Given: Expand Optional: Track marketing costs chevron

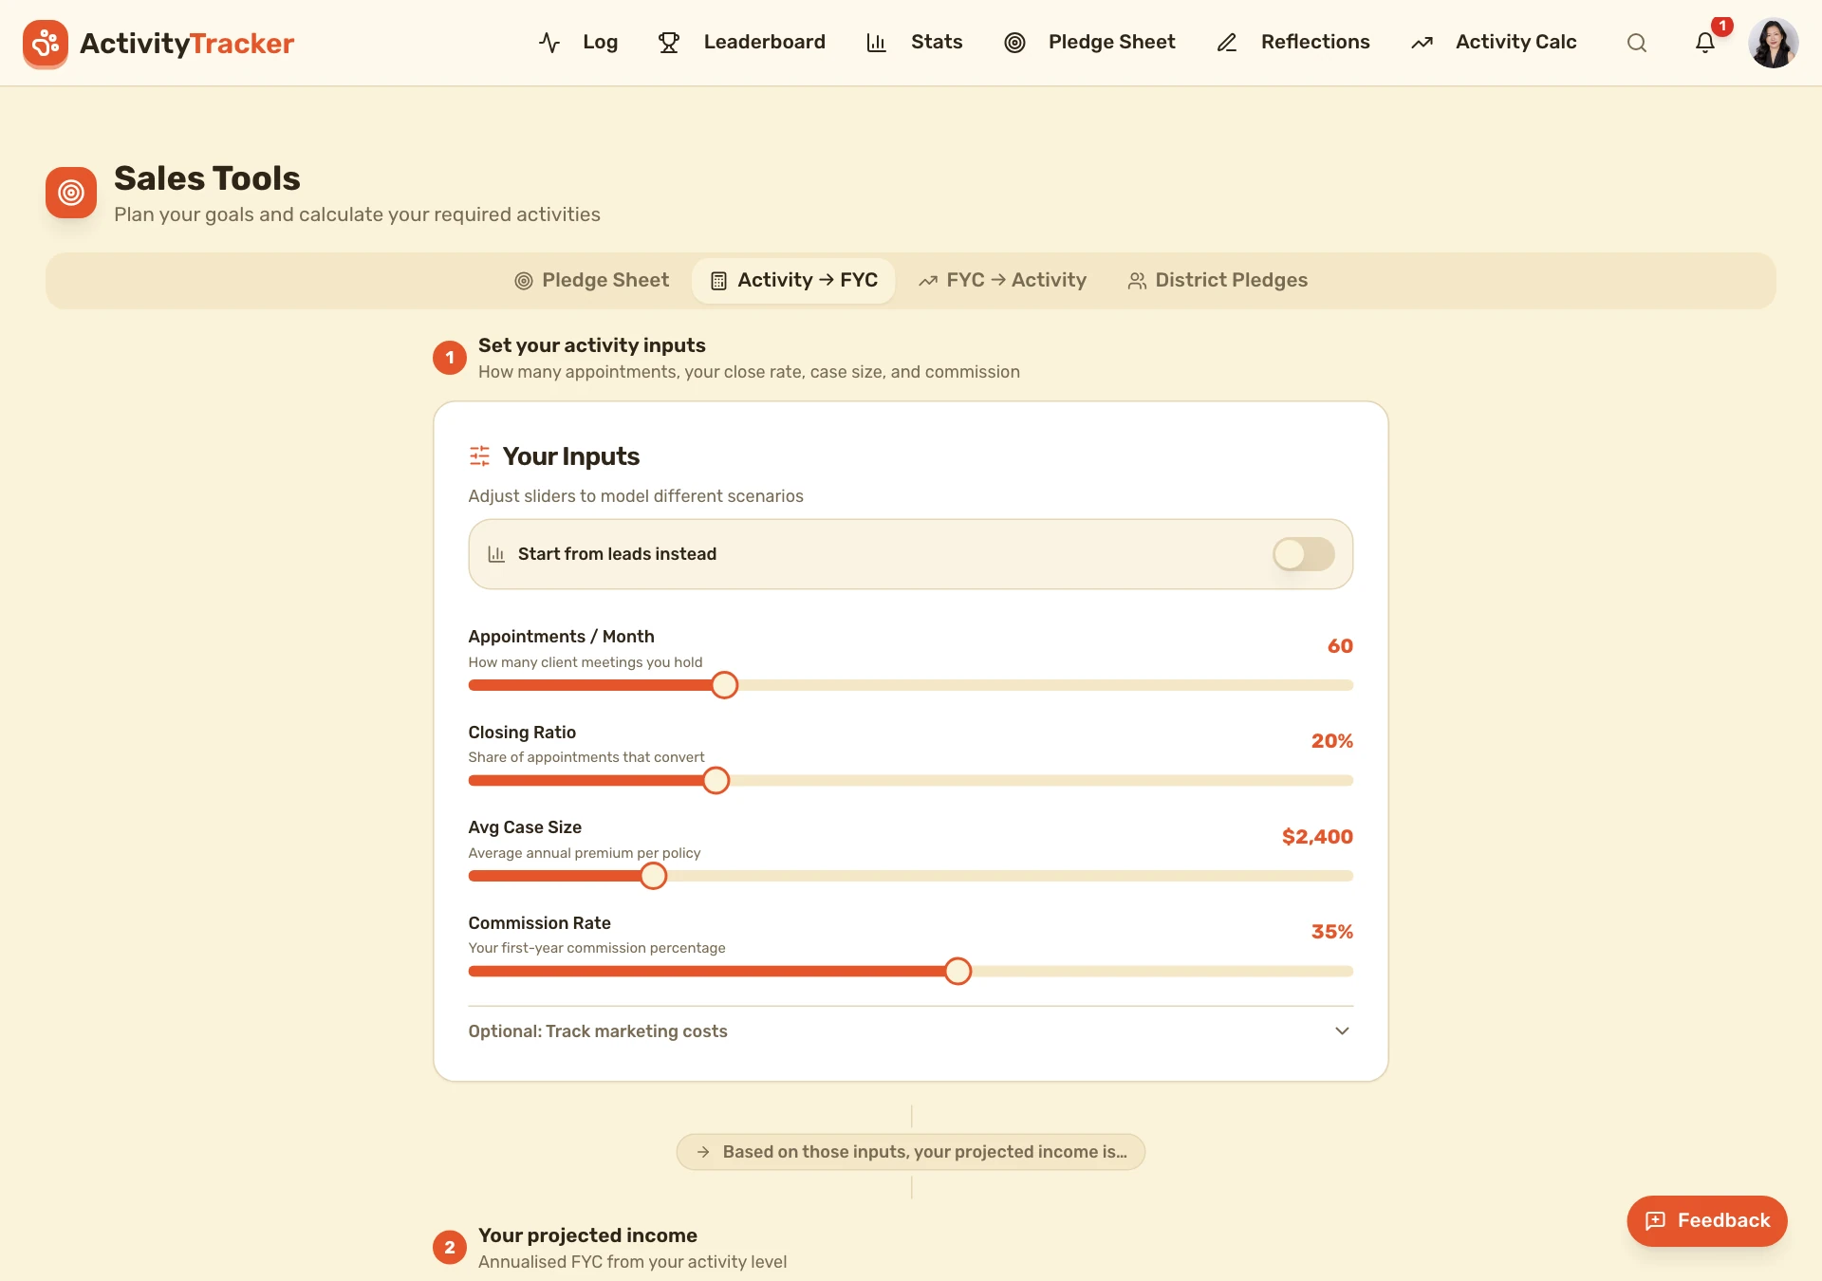Looking at the screenshot, I should tap(1342, 1031).
